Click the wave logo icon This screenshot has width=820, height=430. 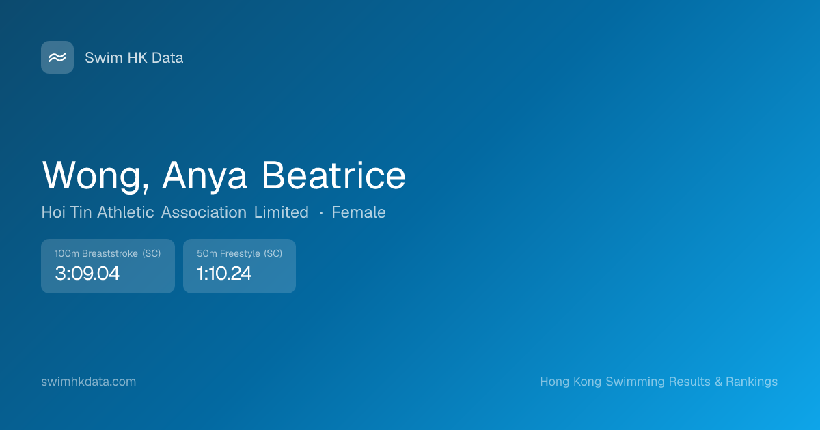57,57
